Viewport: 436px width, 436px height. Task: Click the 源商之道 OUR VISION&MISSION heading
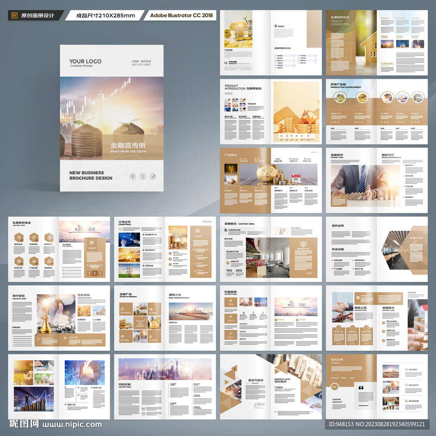click(179, 296)
